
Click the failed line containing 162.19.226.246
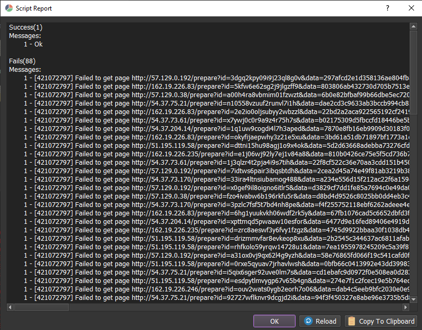click(x=212, y=289)
